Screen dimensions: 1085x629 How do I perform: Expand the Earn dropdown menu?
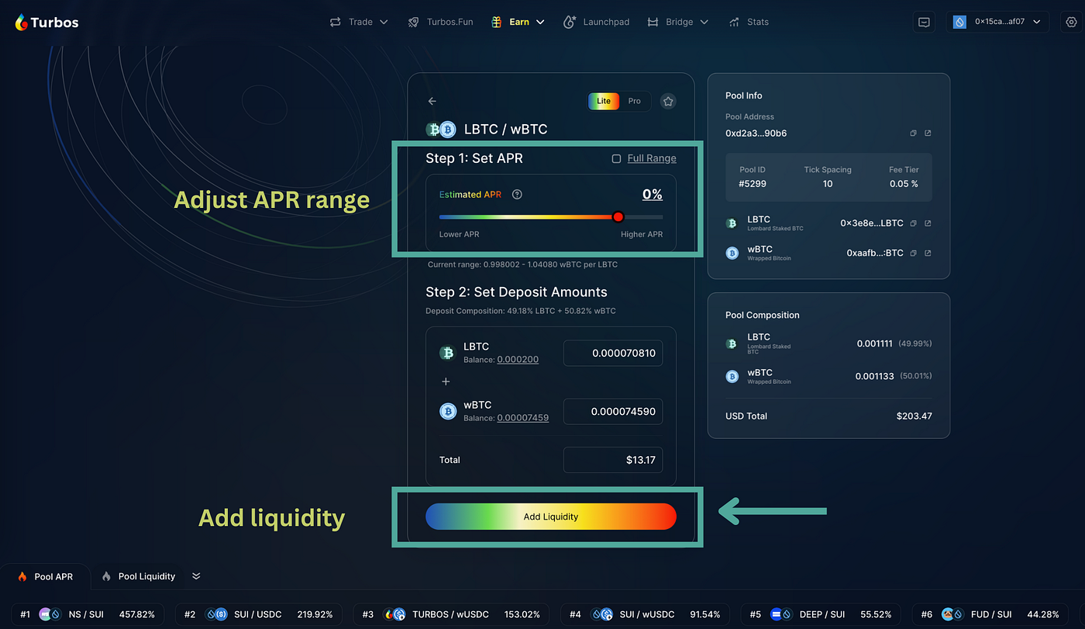point(518,22)
